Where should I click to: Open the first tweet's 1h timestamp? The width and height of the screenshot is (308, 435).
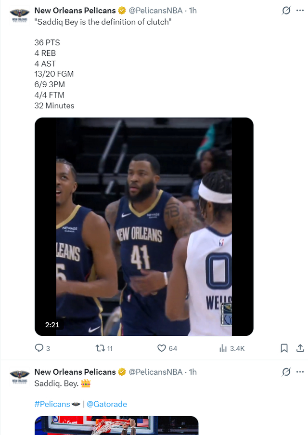[192, 11]
